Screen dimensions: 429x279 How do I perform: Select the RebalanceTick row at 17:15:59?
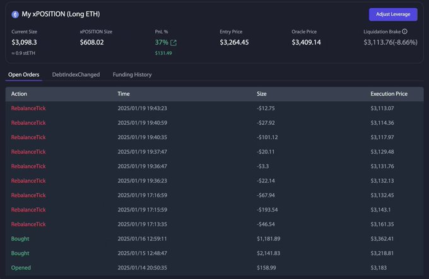[28, 210]
